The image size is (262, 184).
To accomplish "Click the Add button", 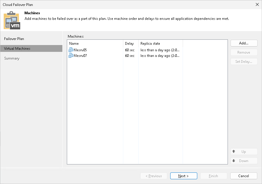I will [244, 43].
